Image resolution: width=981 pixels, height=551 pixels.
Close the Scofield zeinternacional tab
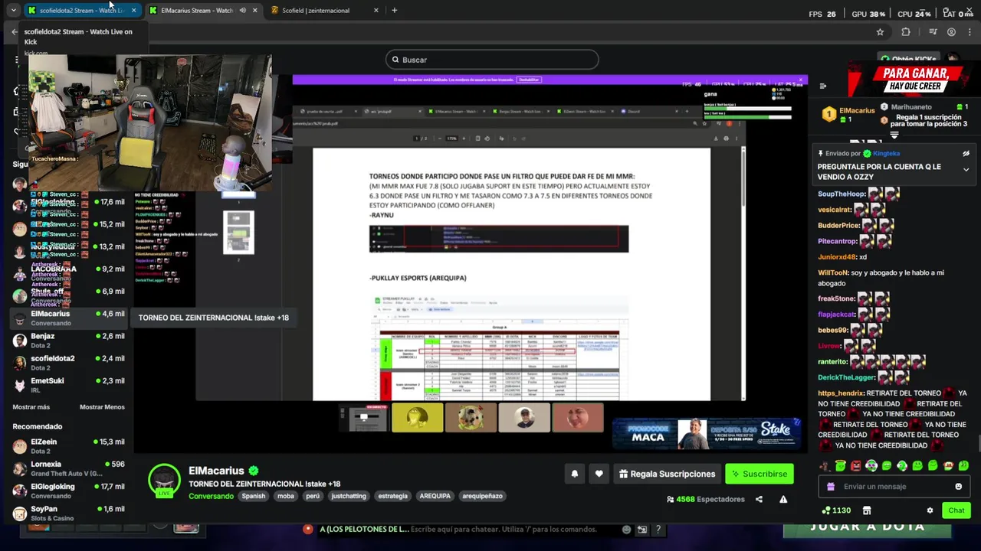376,10
